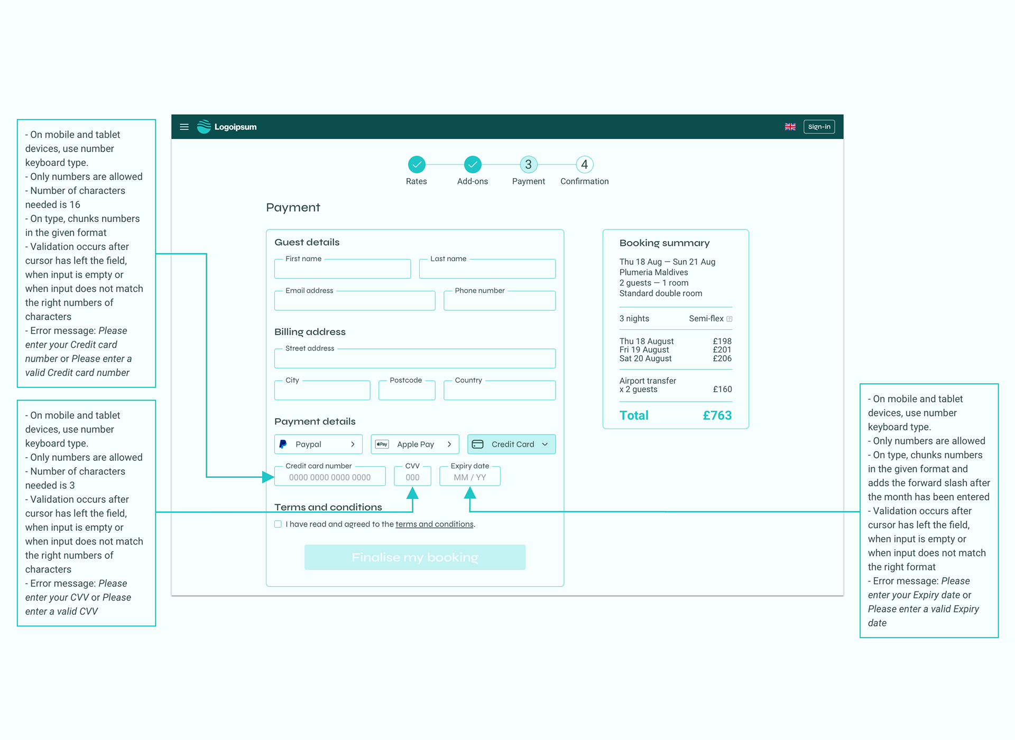The image size is (1015, 740).
Task: Select the UK flag language icon
Action: (790, 127)
